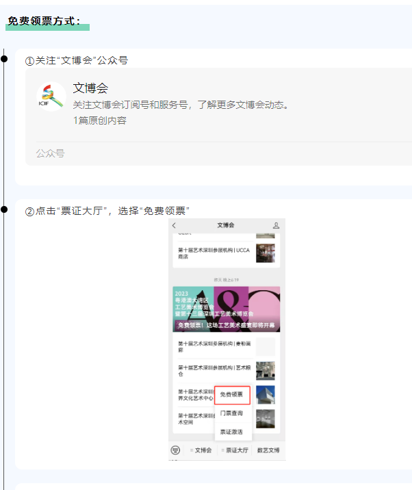Click step text ①关注“文博会”公众号
The height and width of the screenshot is (490, 412).
(77, 60)
